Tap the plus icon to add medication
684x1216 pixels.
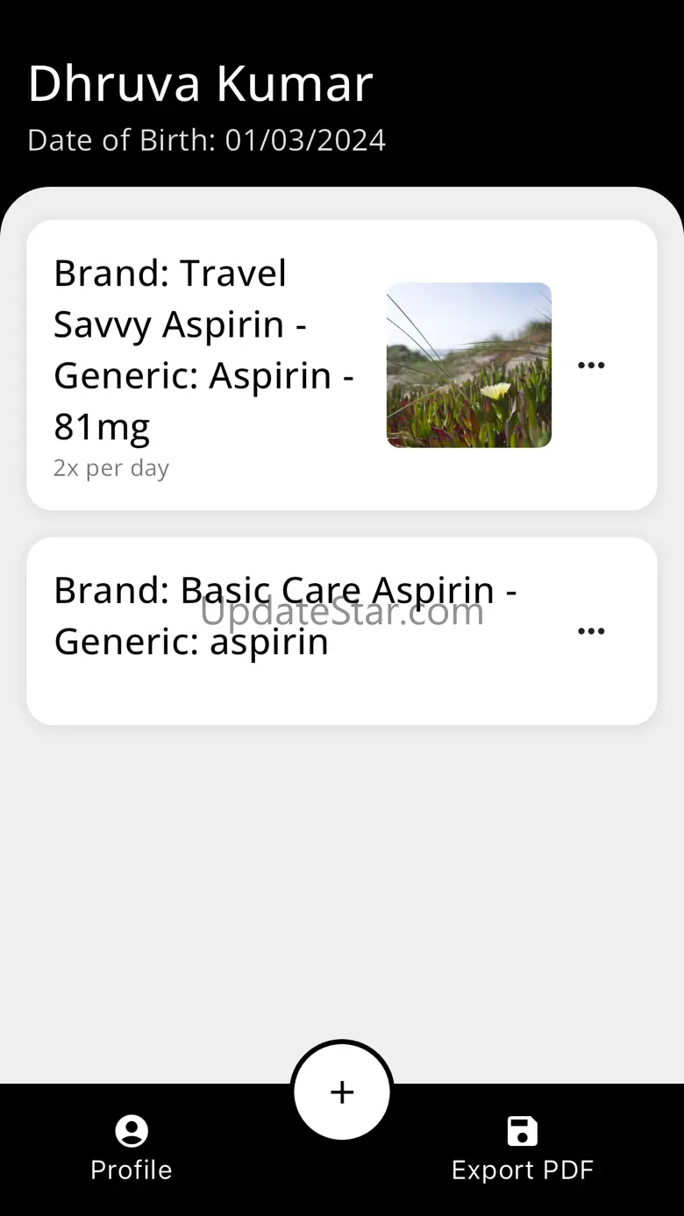pos(342,1092)
